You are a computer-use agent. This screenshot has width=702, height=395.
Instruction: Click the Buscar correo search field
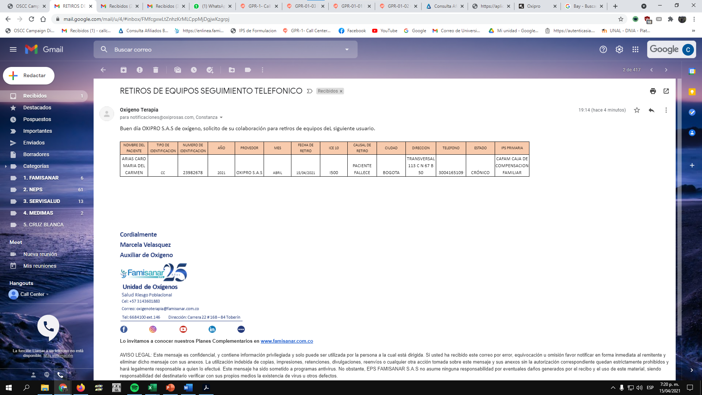point(225,49)
